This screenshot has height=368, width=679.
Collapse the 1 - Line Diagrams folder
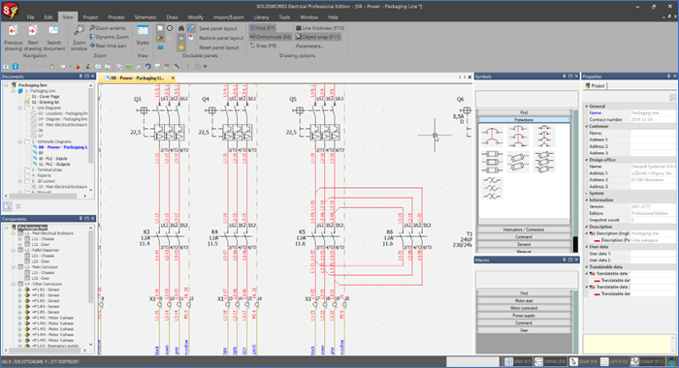pos(20,108)
